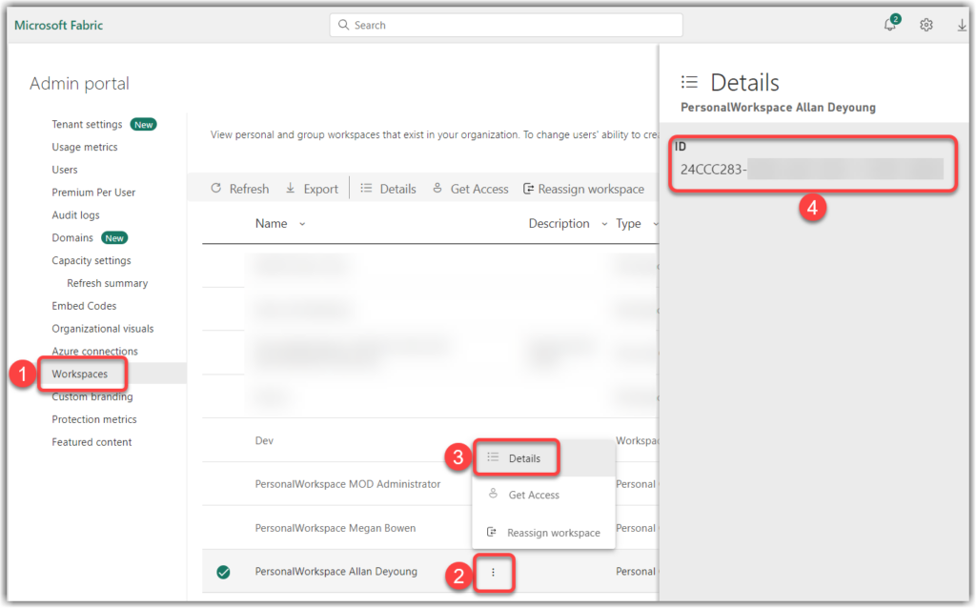Open the three-dot menu for PersonalWorkspace Allan Deyoung

[x=494, y=572]
